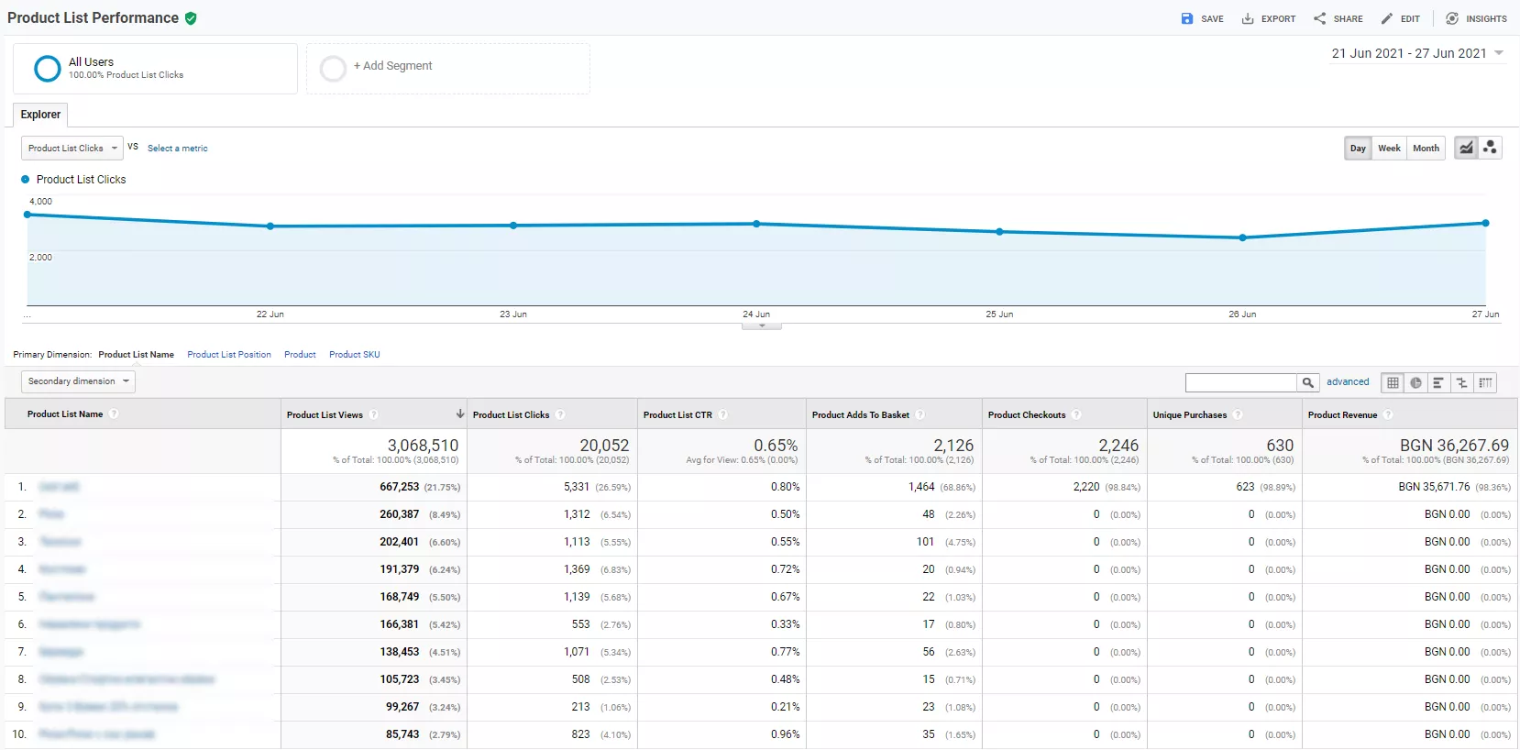Viewport: 1520px width, 750px height.
Task: Select the pie chart percentage view
Action: pos(1415,382)
